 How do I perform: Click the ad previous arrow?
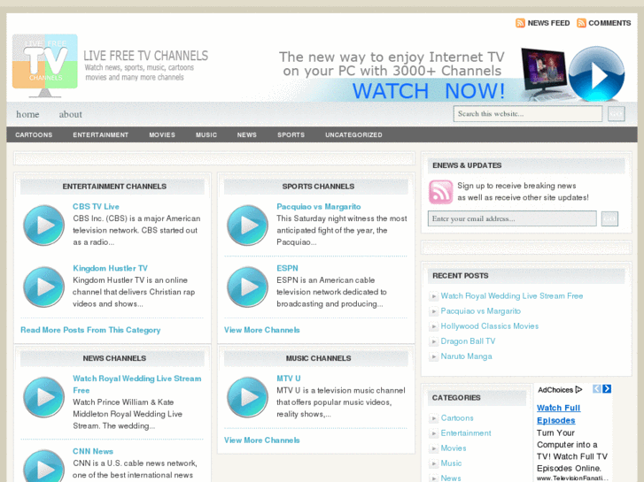coord(597,389)
